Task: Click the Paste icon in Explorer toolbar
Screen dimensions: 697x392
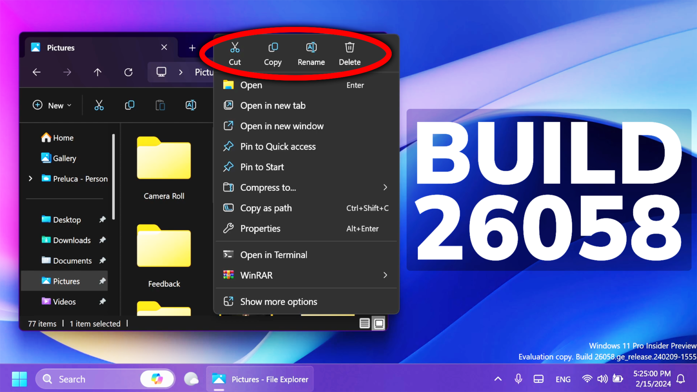Action: 160,105
